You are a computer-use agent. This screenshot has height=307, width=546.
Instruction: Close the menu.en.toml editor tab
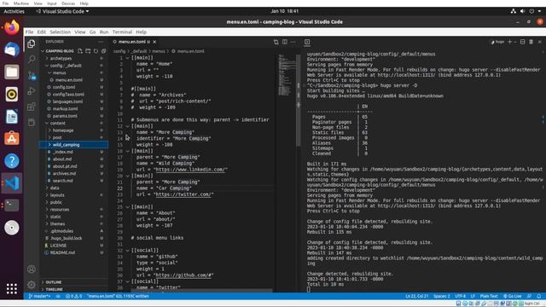pos(154,42)
